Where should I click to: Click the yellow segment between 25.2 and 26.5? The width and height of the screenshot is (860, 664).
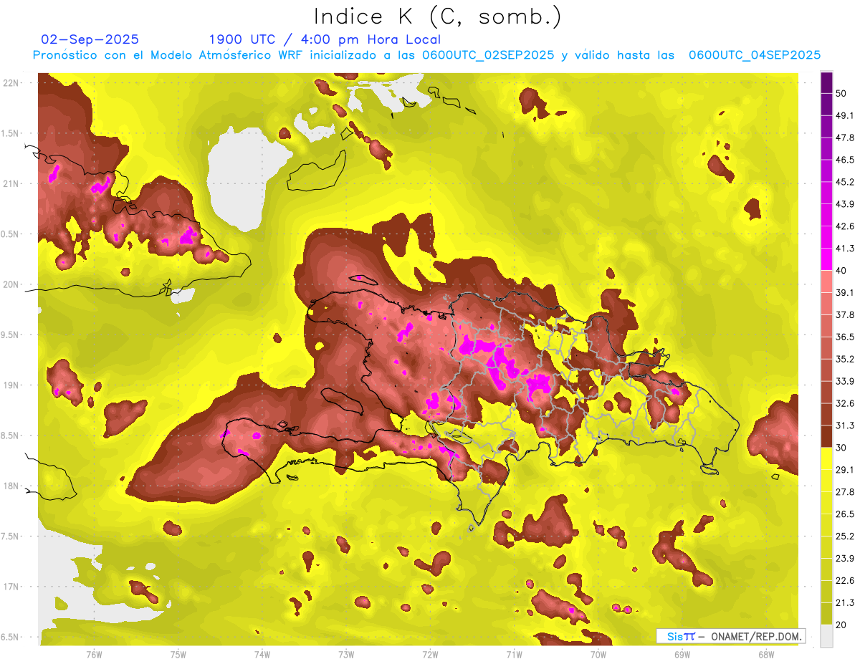click(826, 525)
